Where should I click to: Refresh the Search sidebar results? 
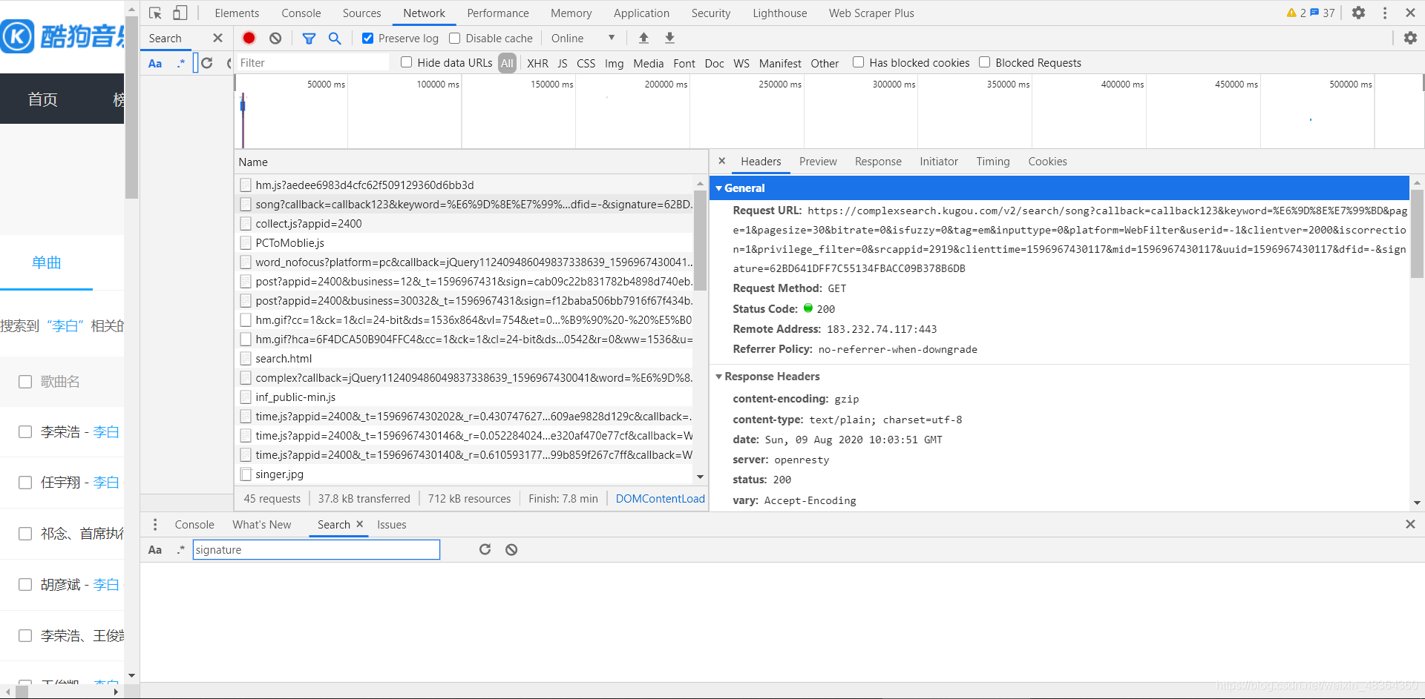coord(207,63)
